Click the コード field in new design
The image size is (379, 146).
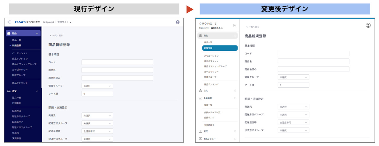tap(314, 53)
